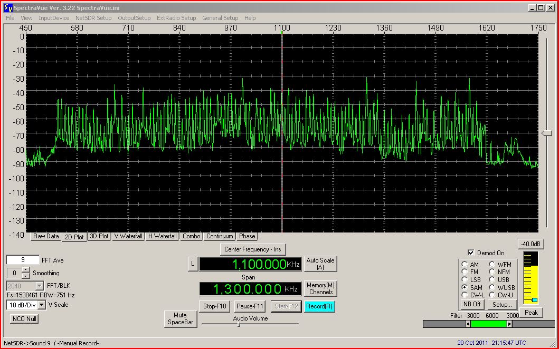The image size is (559, 349).
Task: Open the V Scale dropdown
Action: 41,305
